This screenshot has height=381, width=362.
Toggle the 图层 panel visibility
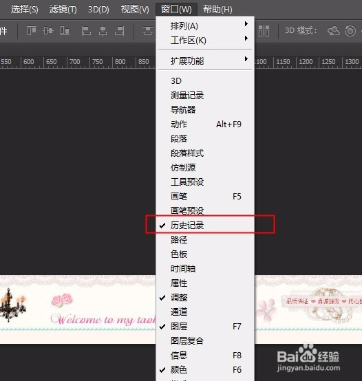[x=205, y=327]
